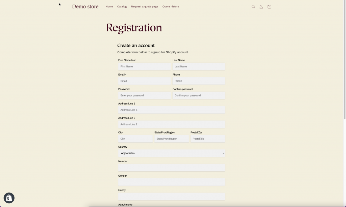Screen dimensions: 346x207
Task: Expand the Country dropdown
Action: (x=171, y=153)
